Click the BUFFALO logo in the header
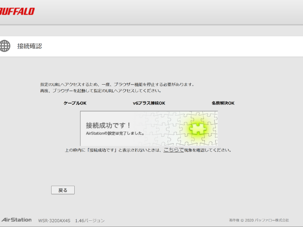303x227 pixels. coord(17,11)
